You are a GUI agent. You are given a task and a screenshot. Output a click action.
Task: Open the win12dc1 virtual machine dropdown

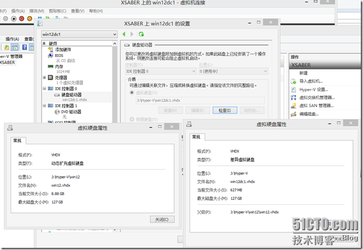[79, 34]
